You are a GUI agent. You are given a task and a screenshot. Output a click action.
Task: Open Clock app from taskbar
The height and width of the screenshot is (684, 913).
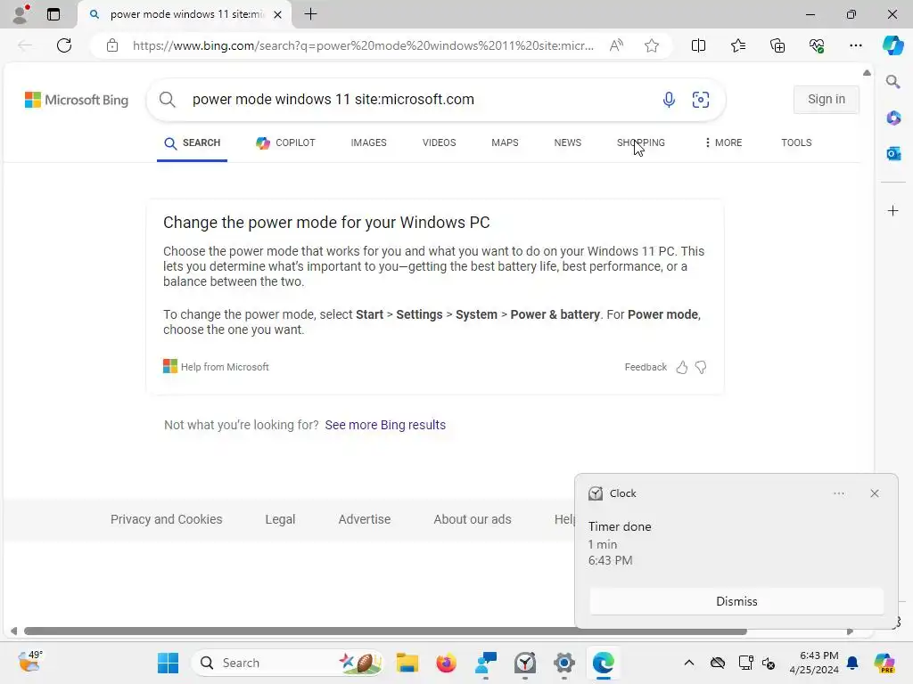525,663
